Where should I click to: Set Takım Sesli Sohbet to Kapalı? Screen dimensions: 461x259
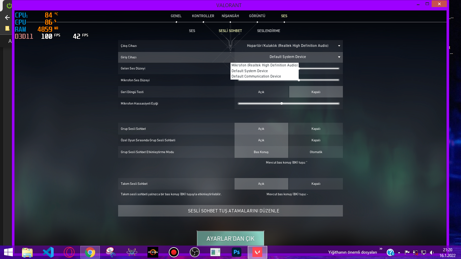tap(316, 184)
